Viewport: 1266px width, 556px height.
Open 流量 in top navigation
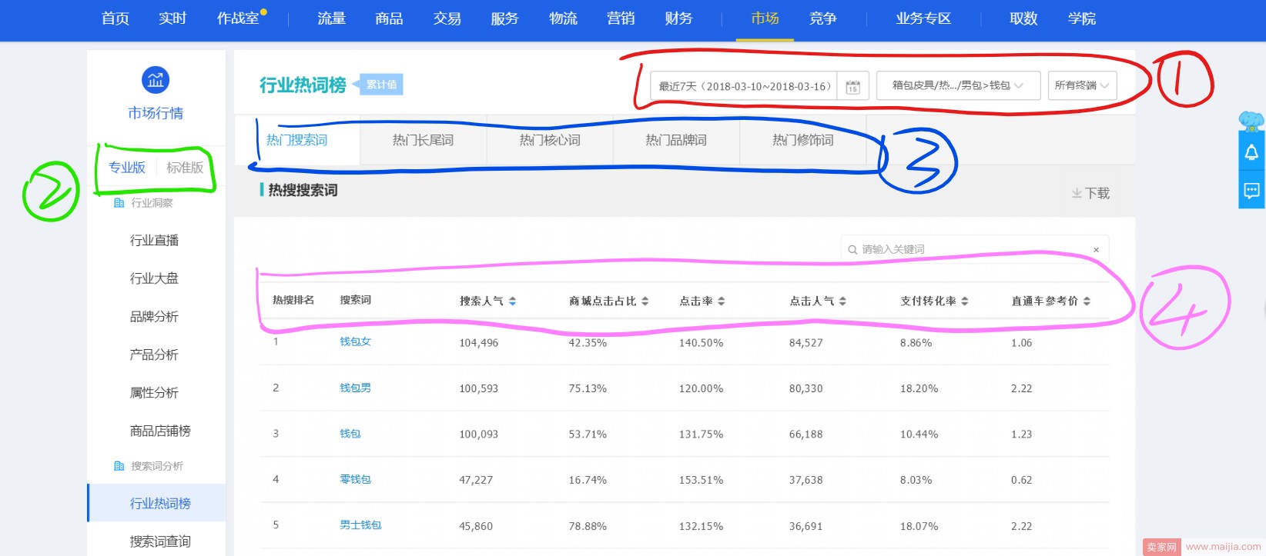(332, 18)
